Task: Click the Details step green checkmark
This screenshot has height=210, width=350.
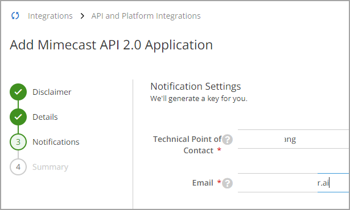Action: click(x=18, y=117)
